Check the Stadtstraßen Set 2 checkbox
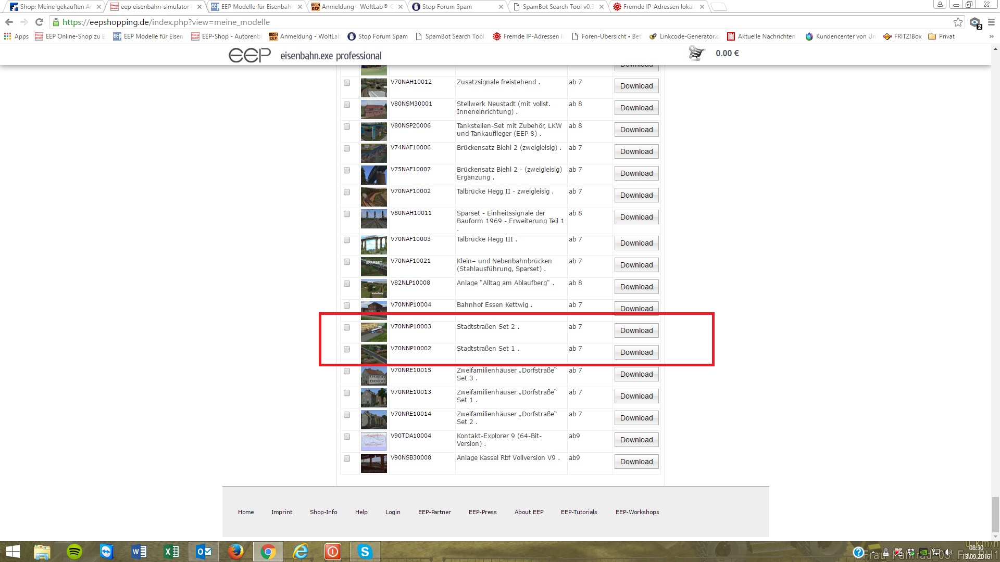Viewport: 1000px width, 562px height. pyautogui.click(x=347, y=327)
